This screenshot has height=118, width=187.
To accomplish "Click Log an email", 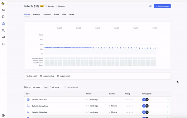I will pyautogui.click(x=63, y=76).
